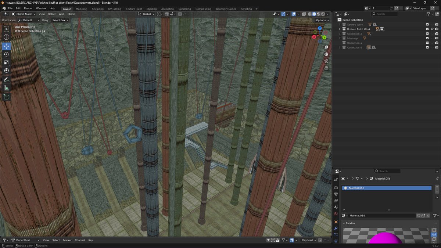The image size is (441, 248).
Task: Unlink Material.056 with the X button
Action: 428,216
